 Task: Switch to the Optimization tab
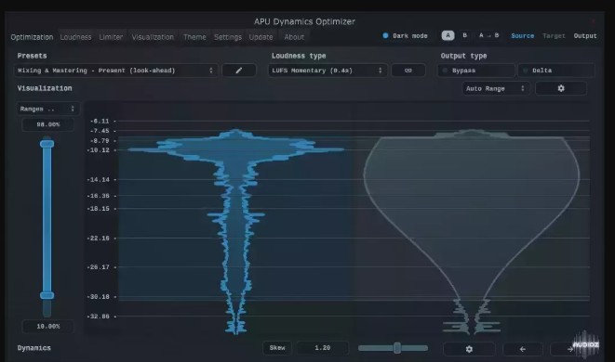[x=32, y=37]
